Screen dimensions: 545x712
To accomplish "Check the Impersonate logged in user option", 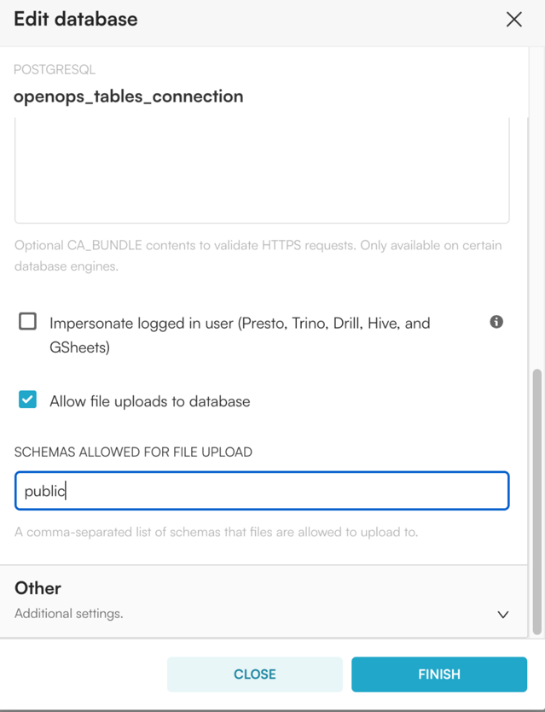I will (26, 322).
